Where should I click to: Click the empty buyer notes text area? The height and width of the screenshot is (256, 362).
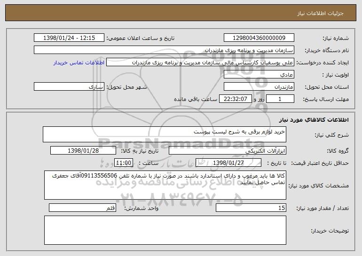click(165, 230)
